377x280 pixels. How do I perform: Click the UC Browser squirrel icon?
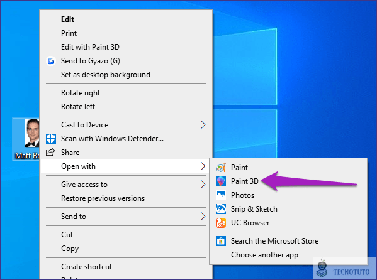221,223
